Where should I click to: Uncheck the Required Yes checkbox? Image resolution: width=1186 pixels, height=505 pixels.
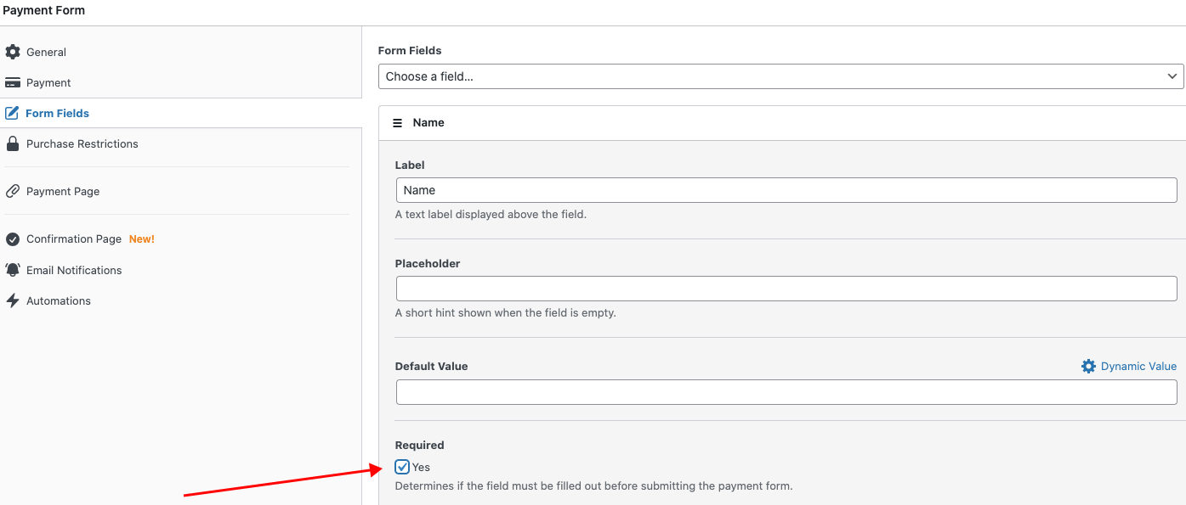403,467
